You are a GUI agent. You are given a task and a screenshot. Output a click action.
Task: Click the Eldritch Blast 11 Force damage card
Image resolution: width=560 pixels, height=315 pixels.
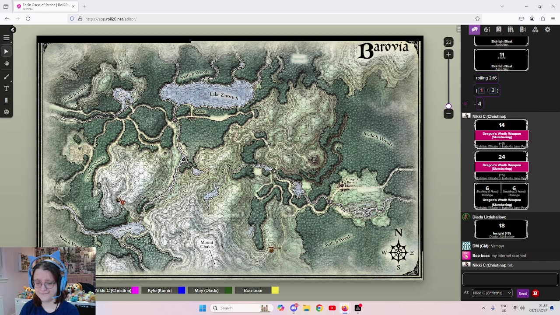tap(501, 60)
